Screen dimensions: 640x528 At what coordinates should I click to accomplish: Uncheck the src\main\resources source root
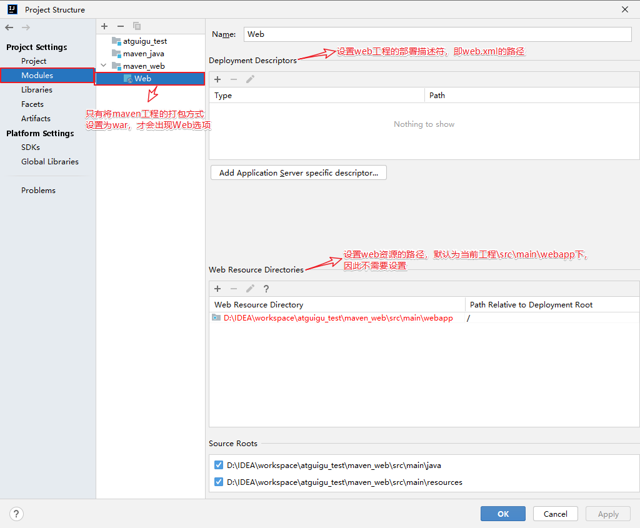click(219, 482)
